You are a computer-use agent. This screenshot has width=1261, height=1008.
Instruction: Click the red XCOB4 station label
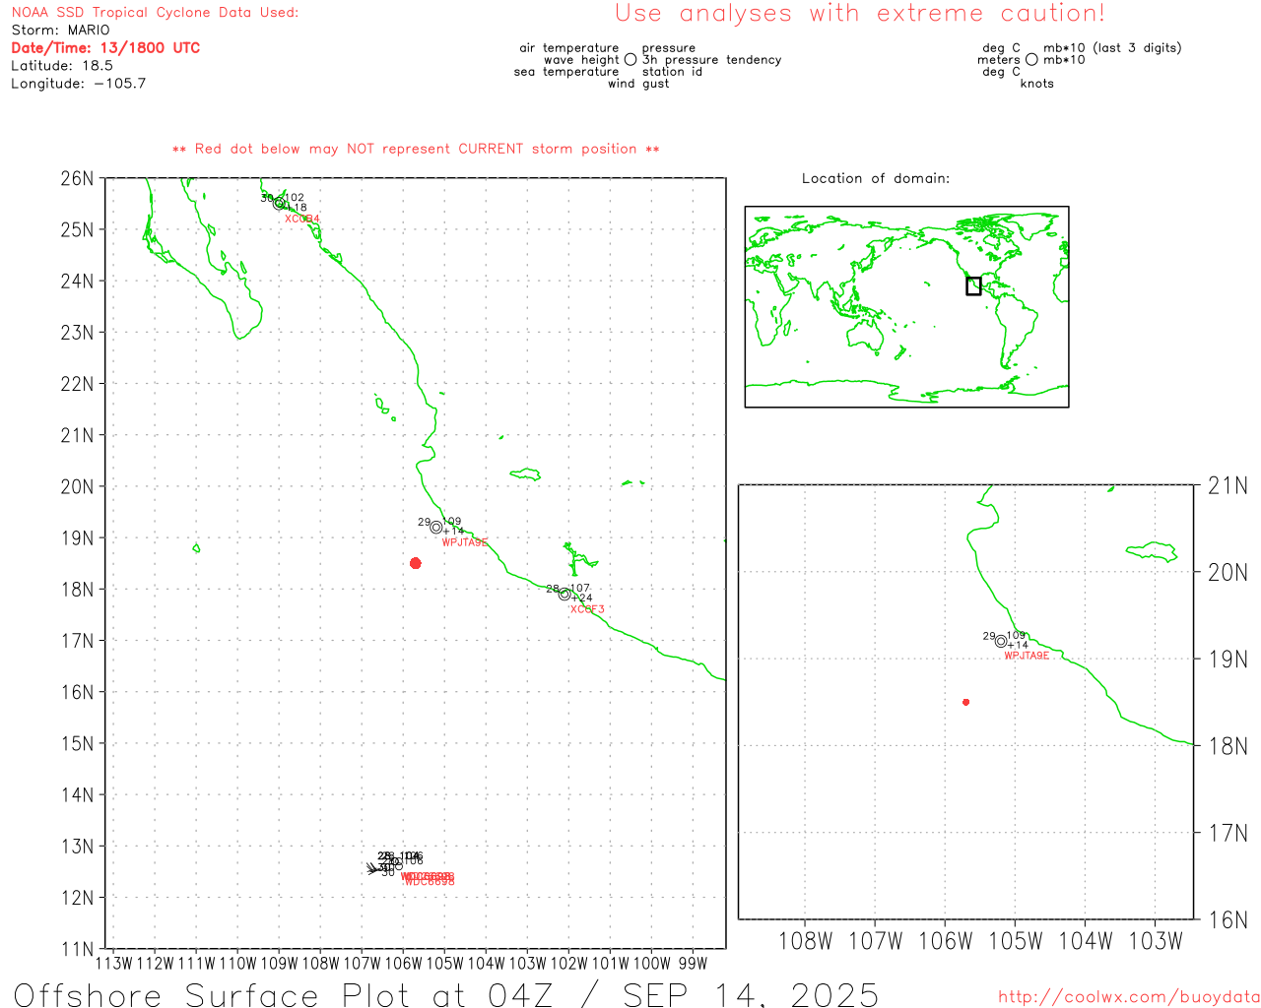(x=302, y=219)
